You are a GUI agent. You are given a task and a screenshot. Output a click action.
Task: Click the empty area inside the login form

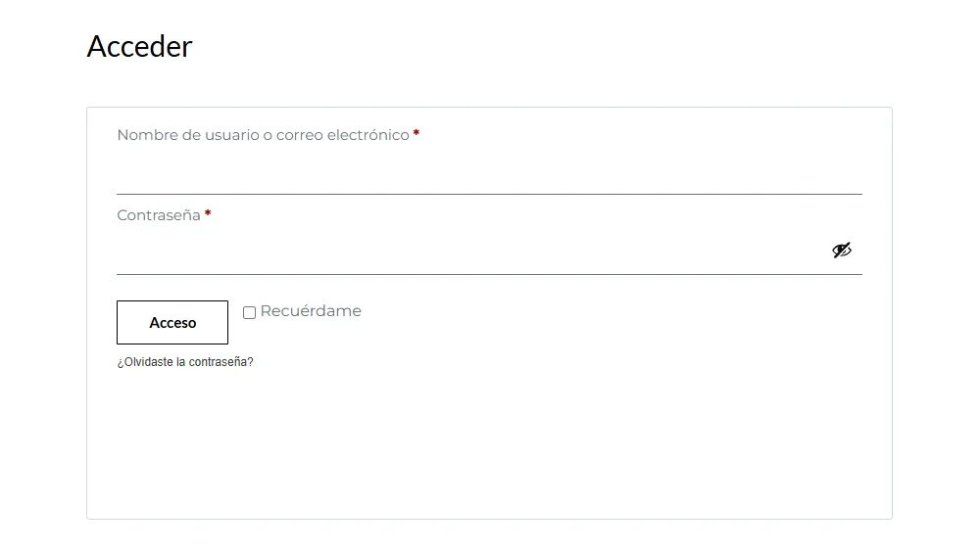point(490,440)
